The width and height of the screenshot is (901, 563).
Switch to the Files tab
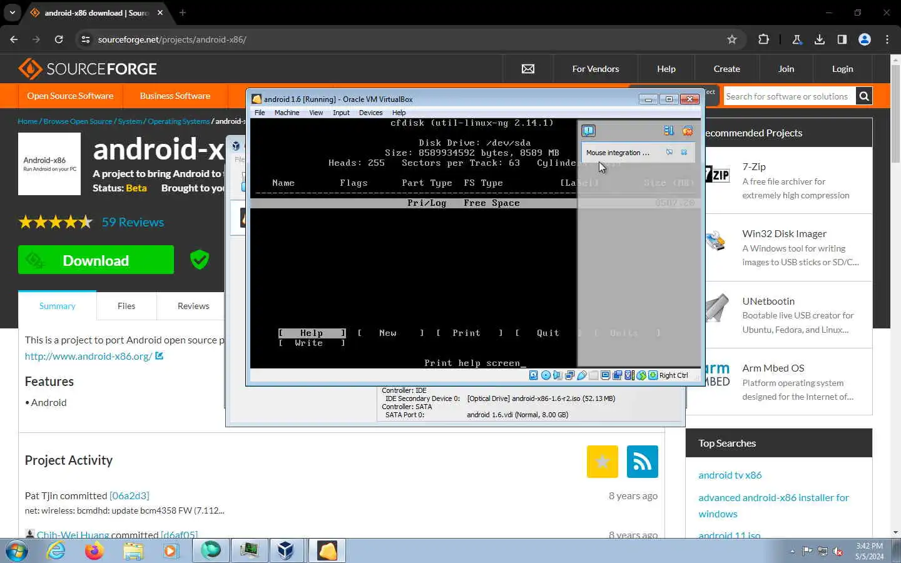point(126,306)
